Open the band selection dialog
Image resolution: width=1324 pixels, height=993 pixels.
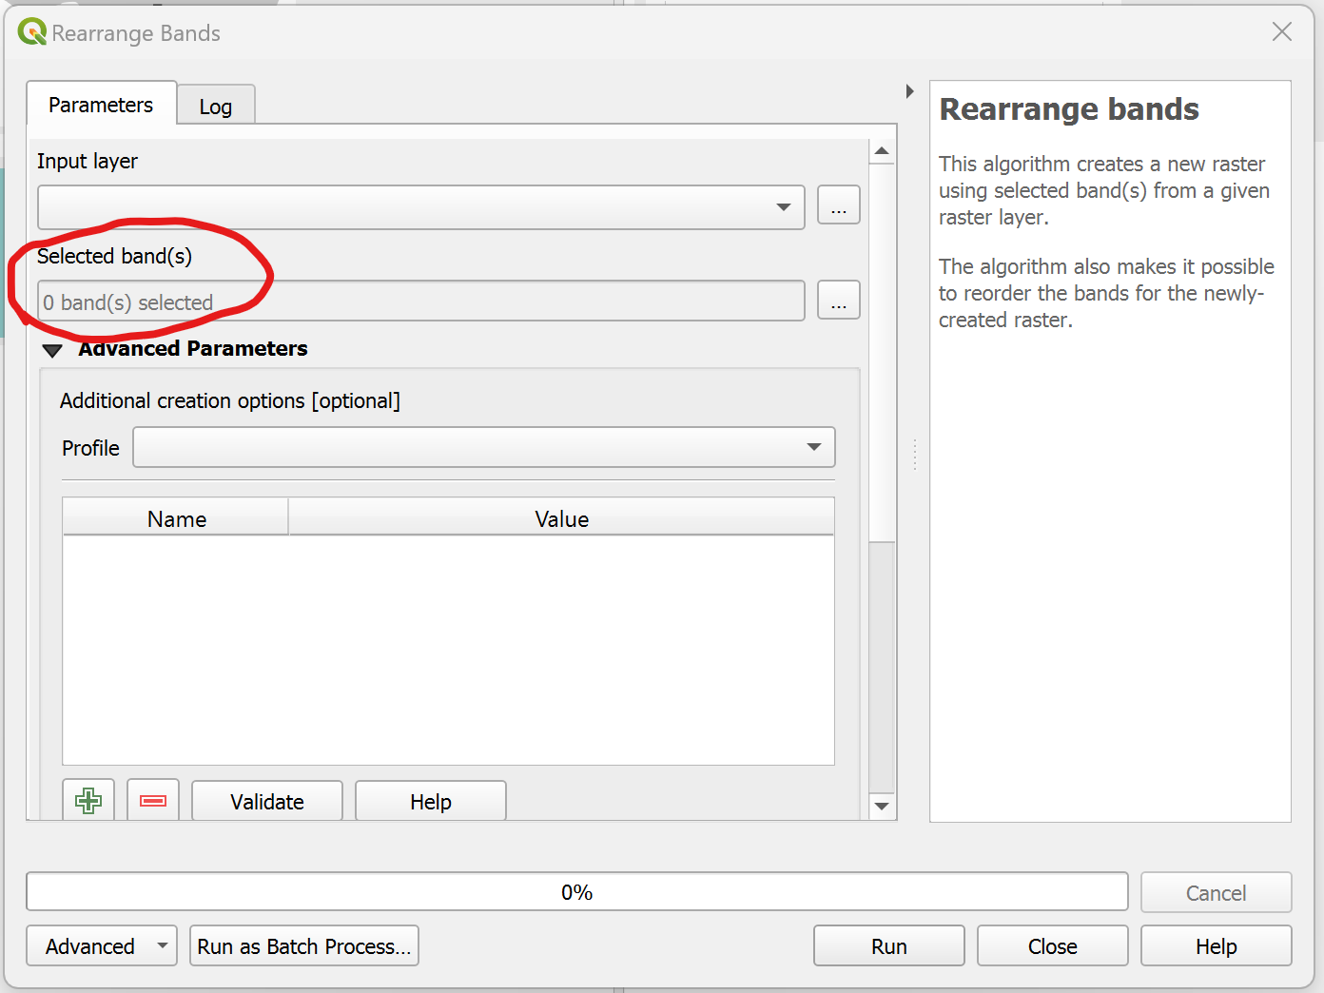click(x=838, y=300)
